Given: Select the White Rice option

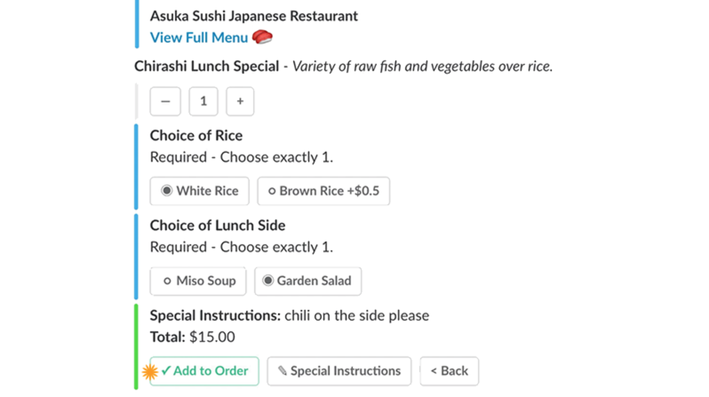Looking at the screenshot, I should click(199, 191).
